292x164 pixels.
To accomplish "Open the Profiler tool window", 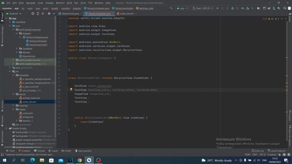I will (66, 151).
